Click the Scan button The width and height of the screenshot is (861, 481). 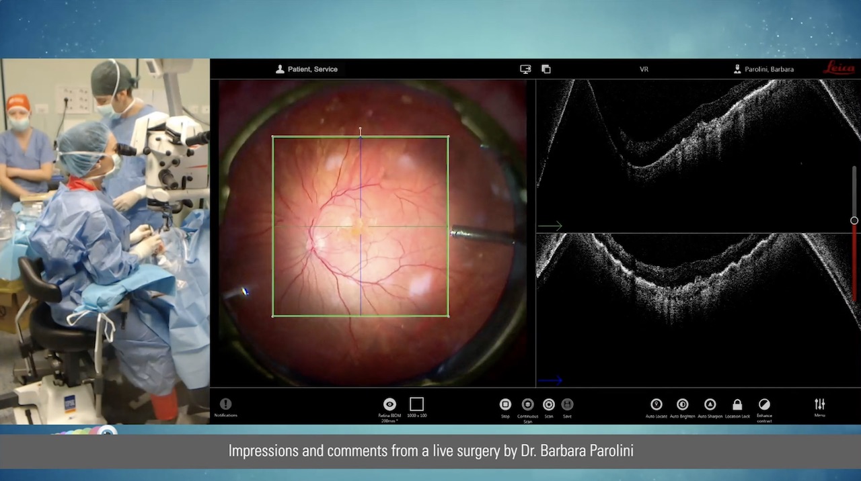pyautogui.click(x=549, y=404)
